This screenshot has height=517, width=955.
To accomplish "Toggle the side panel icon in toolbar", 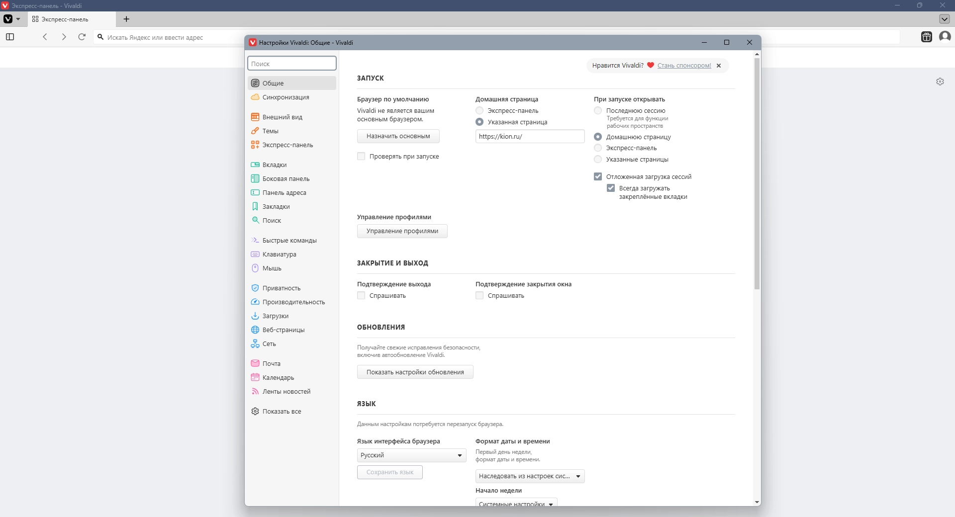I will pos(10,37).
